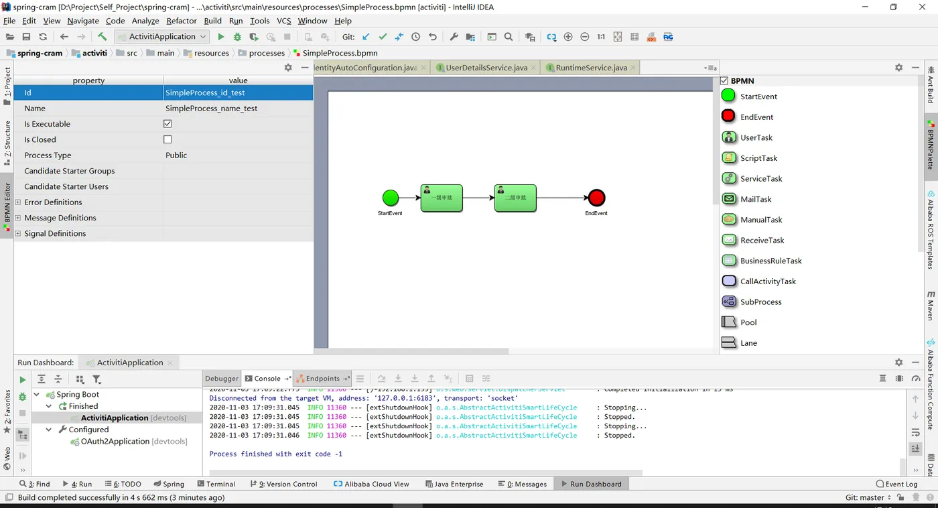Viewport: 938px width, 508px height.
Task: Select the red EndEvent node in diagram
Action: pyautogui.click(x=596, y=198)
